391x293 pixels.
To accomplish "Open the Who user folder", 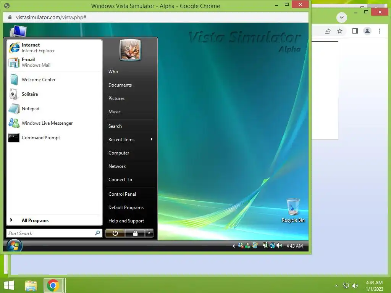I will [113, 71].
